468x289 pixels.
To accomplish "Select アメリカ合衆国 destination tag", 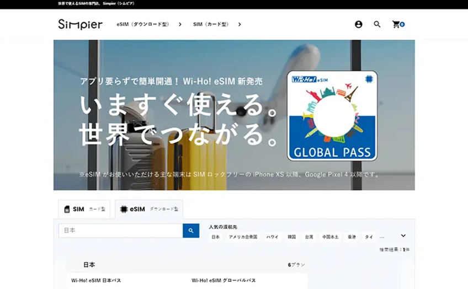I will [243, 237].
